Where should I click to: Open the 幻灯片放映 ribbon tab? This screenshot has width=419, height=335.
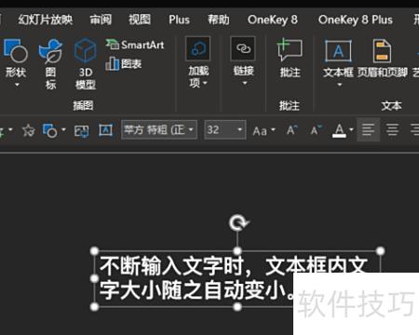[x=46, y=20]
